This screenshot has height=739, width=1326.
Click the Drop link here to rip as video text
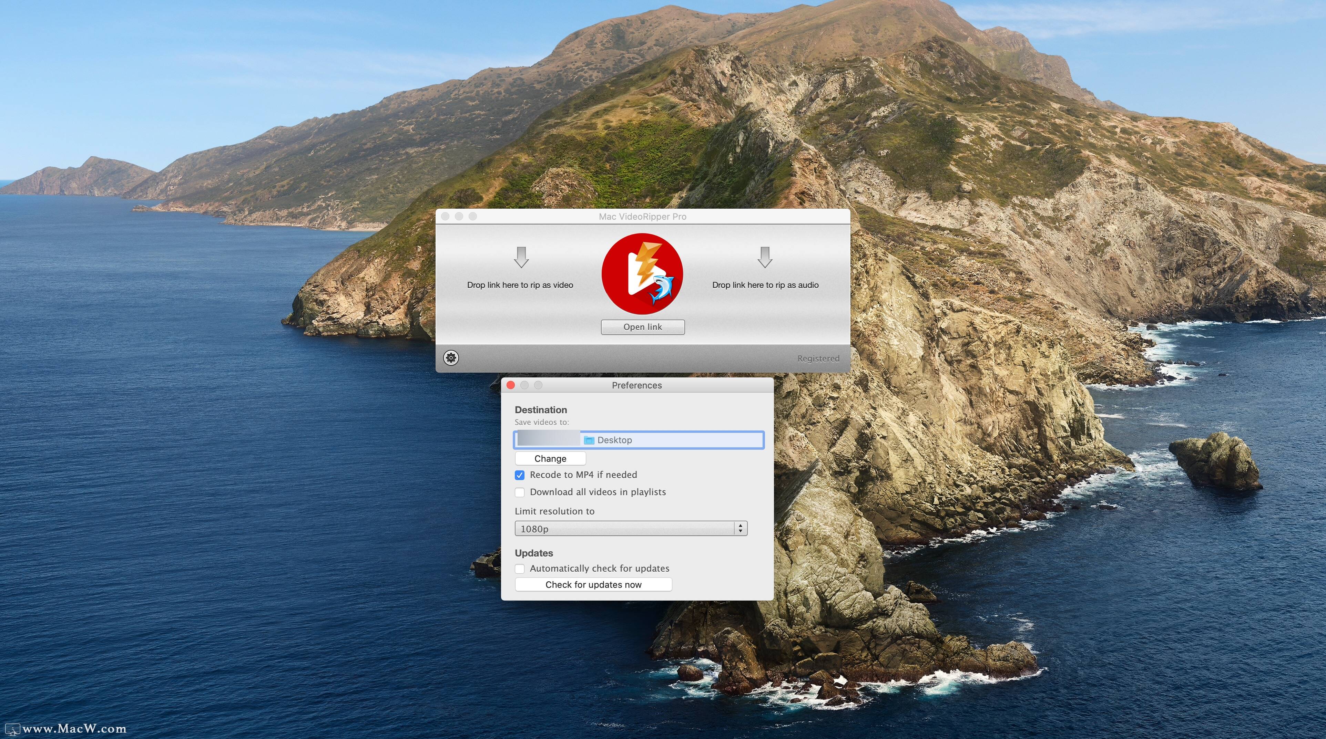click(x=520, y=285)
